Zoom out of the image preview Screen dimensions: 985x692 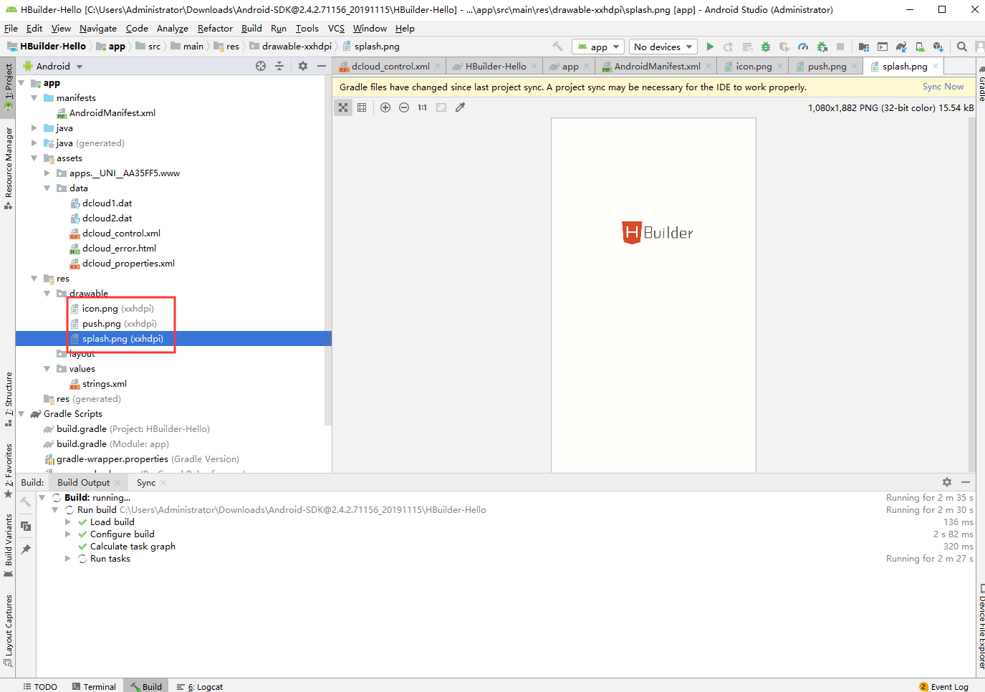(x=404, y=107)
